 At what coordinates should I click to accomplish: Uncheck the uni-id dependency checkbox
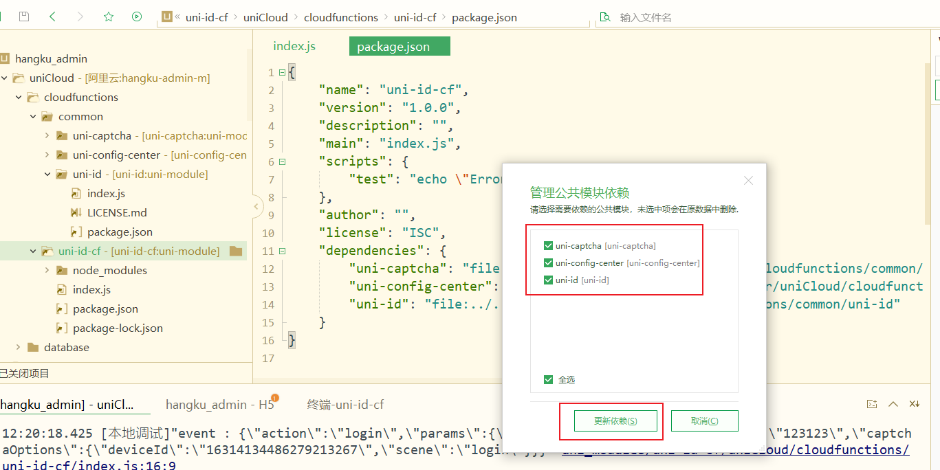548,280
